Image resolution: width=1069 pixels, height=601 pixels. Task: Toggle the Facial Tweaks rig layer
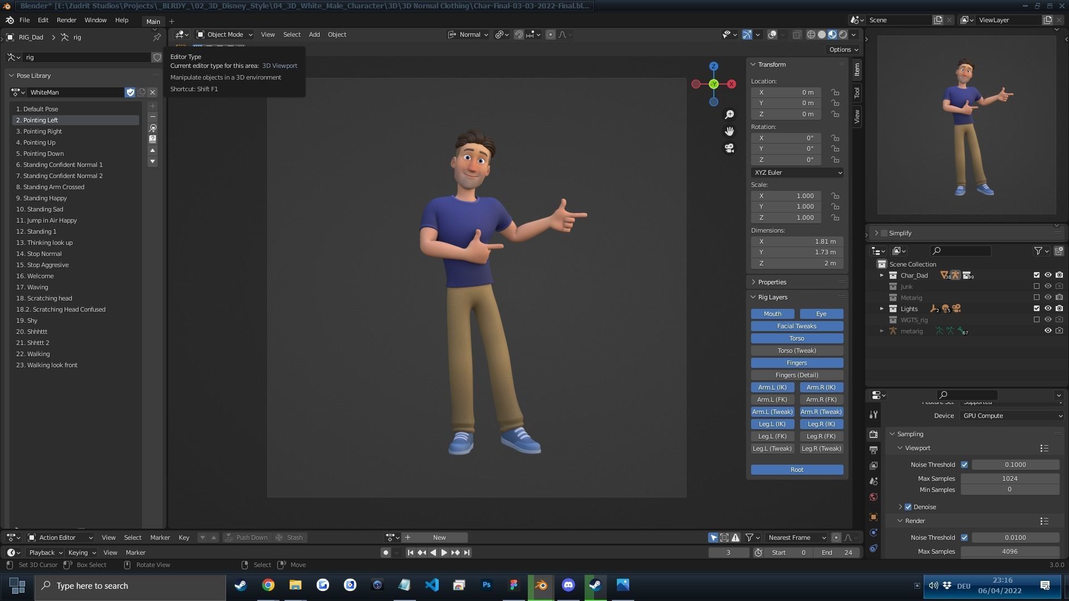(x=797, y=326)
